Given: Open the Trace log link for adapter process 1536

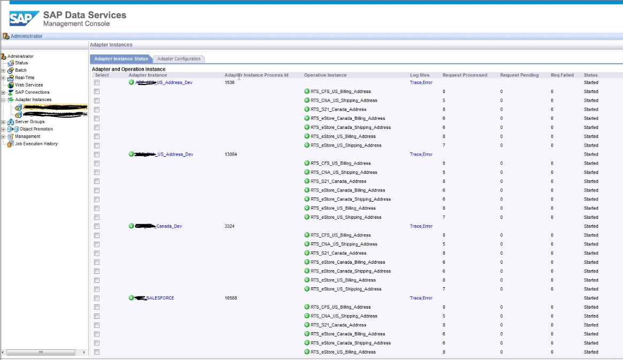Looking at the screenshot, I should click(x=415, y=82).
